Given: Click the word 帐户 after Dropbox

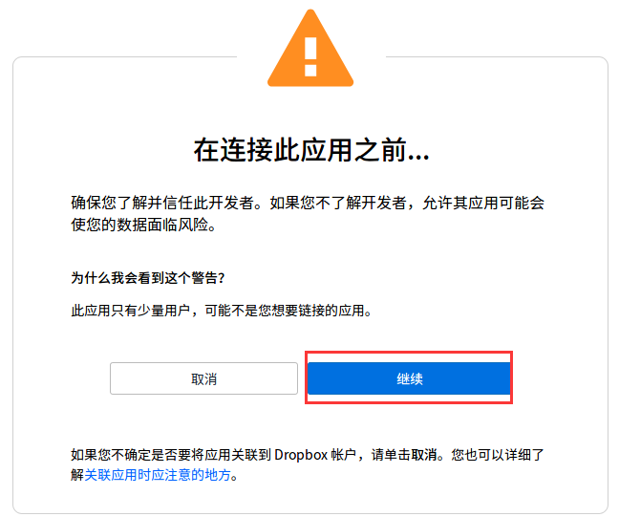Looking at the screenshot, I should pyautogui.click(x=344, y=455).
